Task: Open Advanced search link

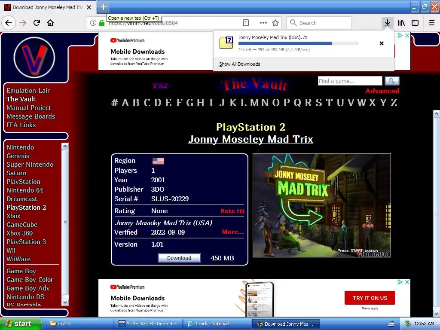Action: coord(382,91)
